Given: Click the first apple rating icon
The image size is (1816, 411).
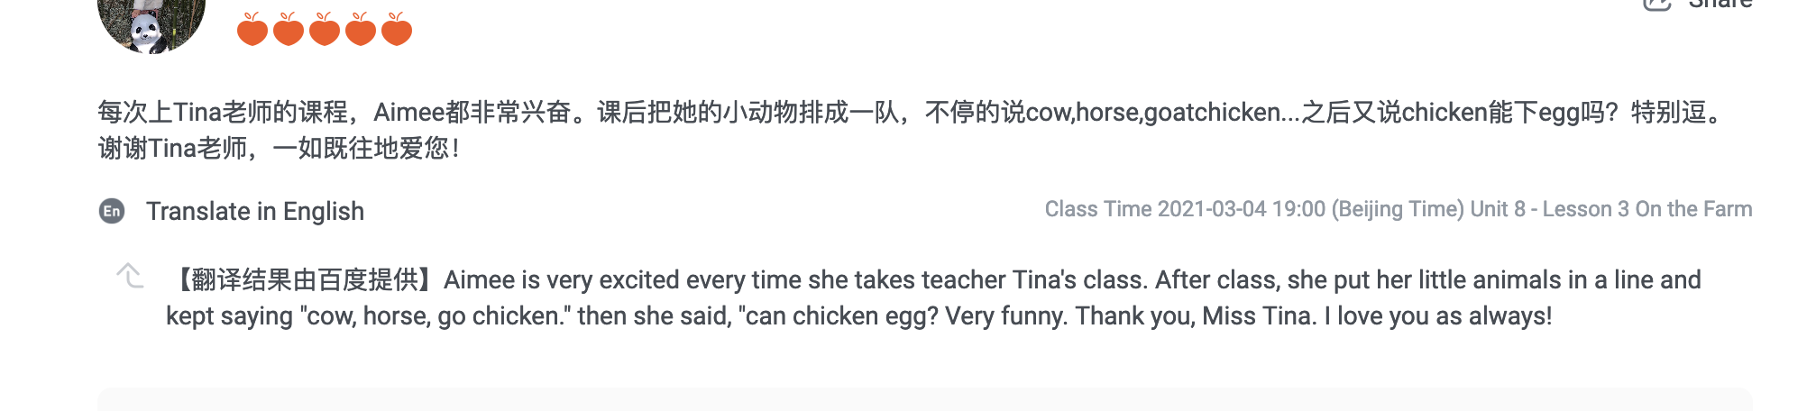Looking at the screenshot, I should 252,30.
